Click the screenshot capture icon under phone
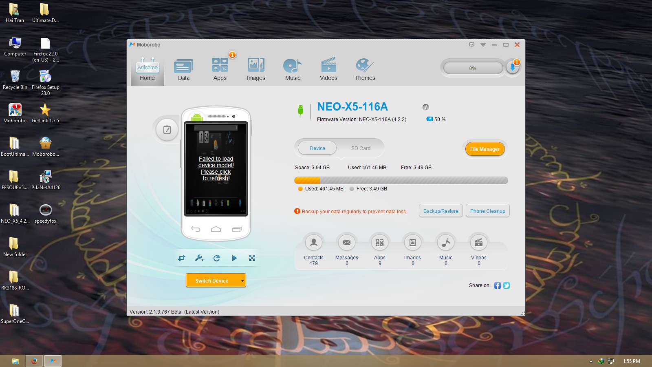Screen dimensions: 652x367 182,258
